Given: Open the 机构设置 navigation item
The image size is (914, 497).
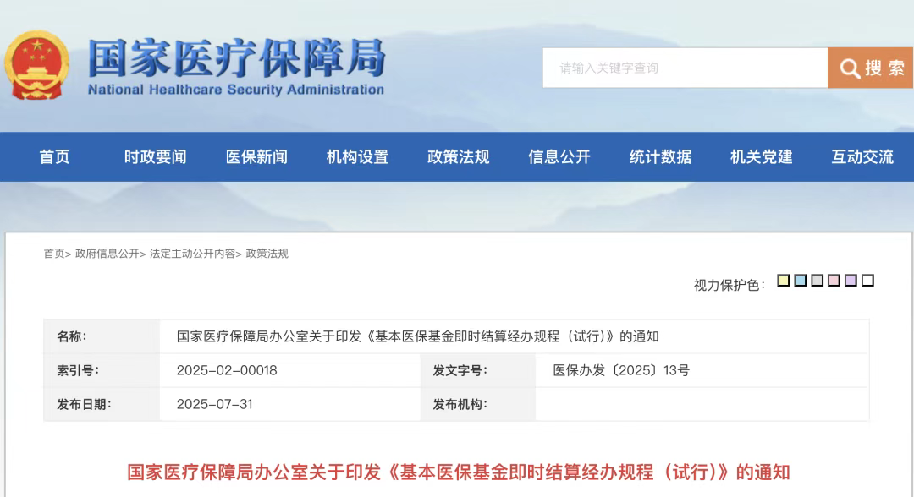Looking at the screenshot, I should tap(357, 156).
